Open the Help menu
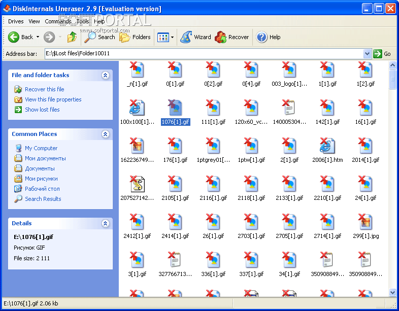The width and height of the screenshot is (399, 311). coord(99,21)
